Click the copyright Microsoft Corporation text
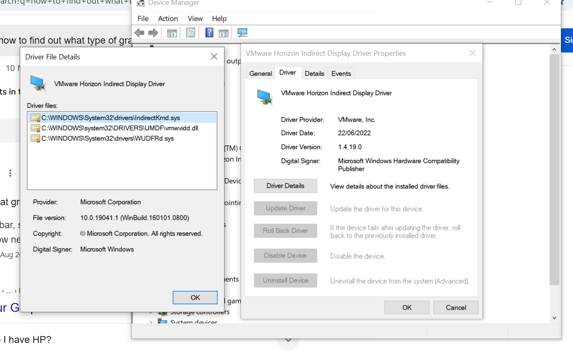 pyautogui.click(x=141, y=233)
